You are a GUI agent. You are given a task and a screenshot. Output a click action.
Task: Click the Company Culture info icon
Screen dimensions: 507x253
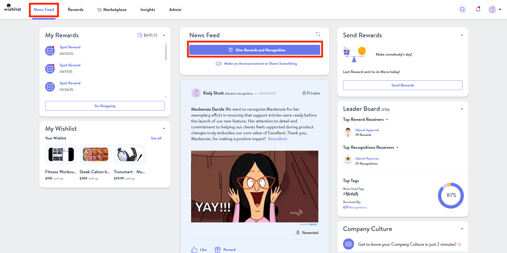pyautogui.click(x=459, y=244)
